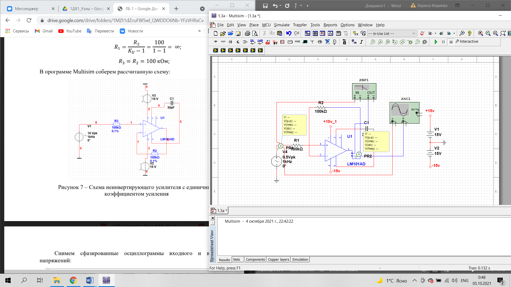The height and width of the screenshot is (287, 511).
Task: Expand Word's undo history dropdown arrow
Action: point(280,6)
